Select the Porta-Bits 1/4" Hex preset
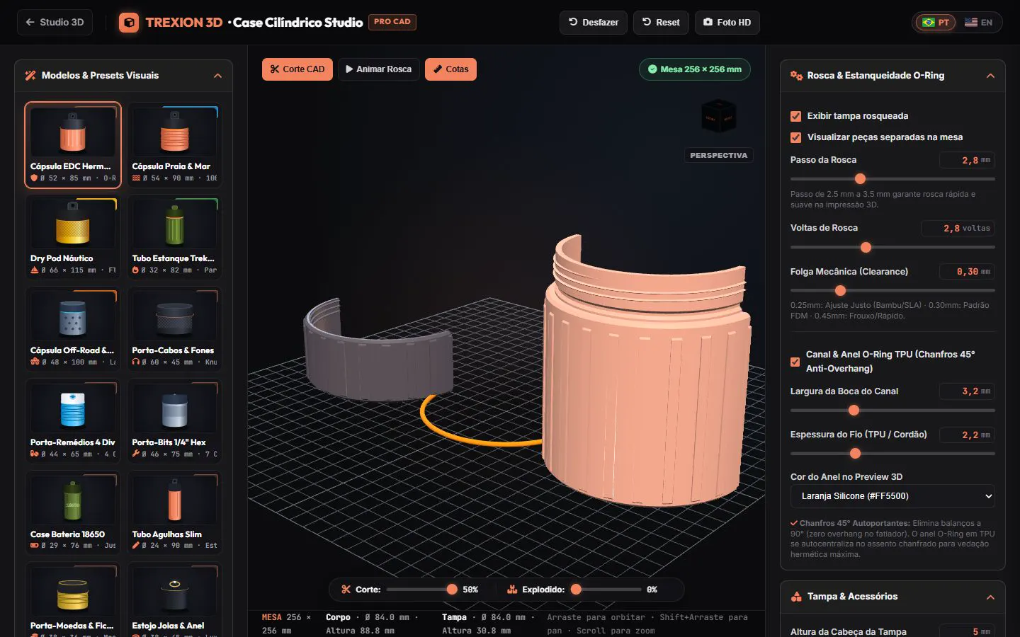The height and width of the screenshot is (637, 1020). [x=175, y=421]
